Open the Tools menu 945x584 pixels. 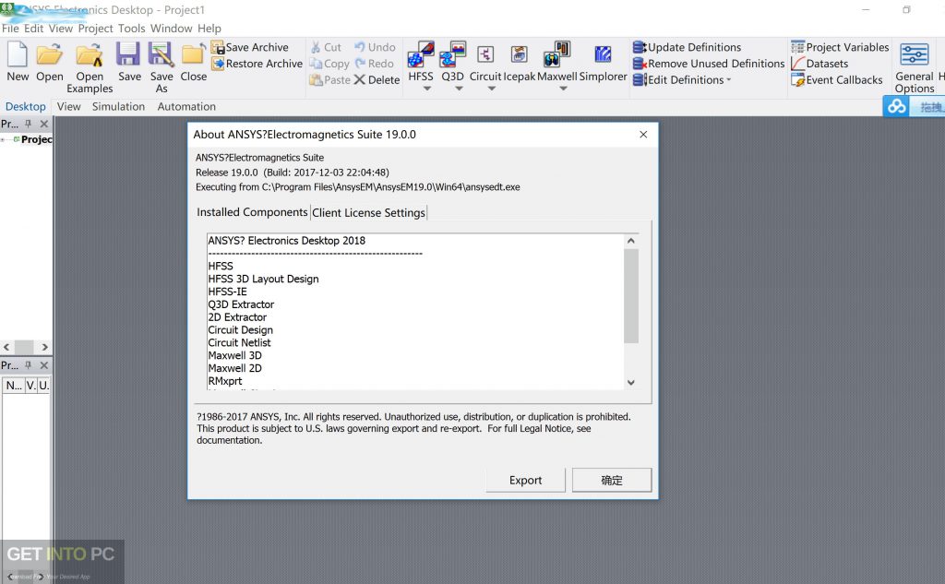(131, 29)
